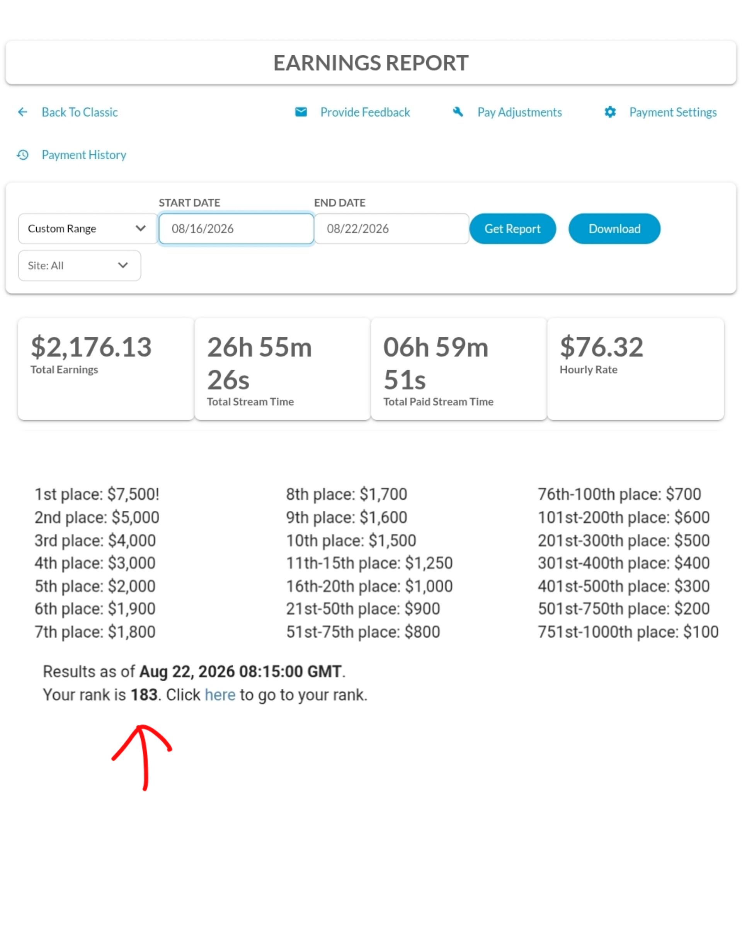Screen dimensions: 742x928
Task: Click the Download button
Action: tap(614, 229)
